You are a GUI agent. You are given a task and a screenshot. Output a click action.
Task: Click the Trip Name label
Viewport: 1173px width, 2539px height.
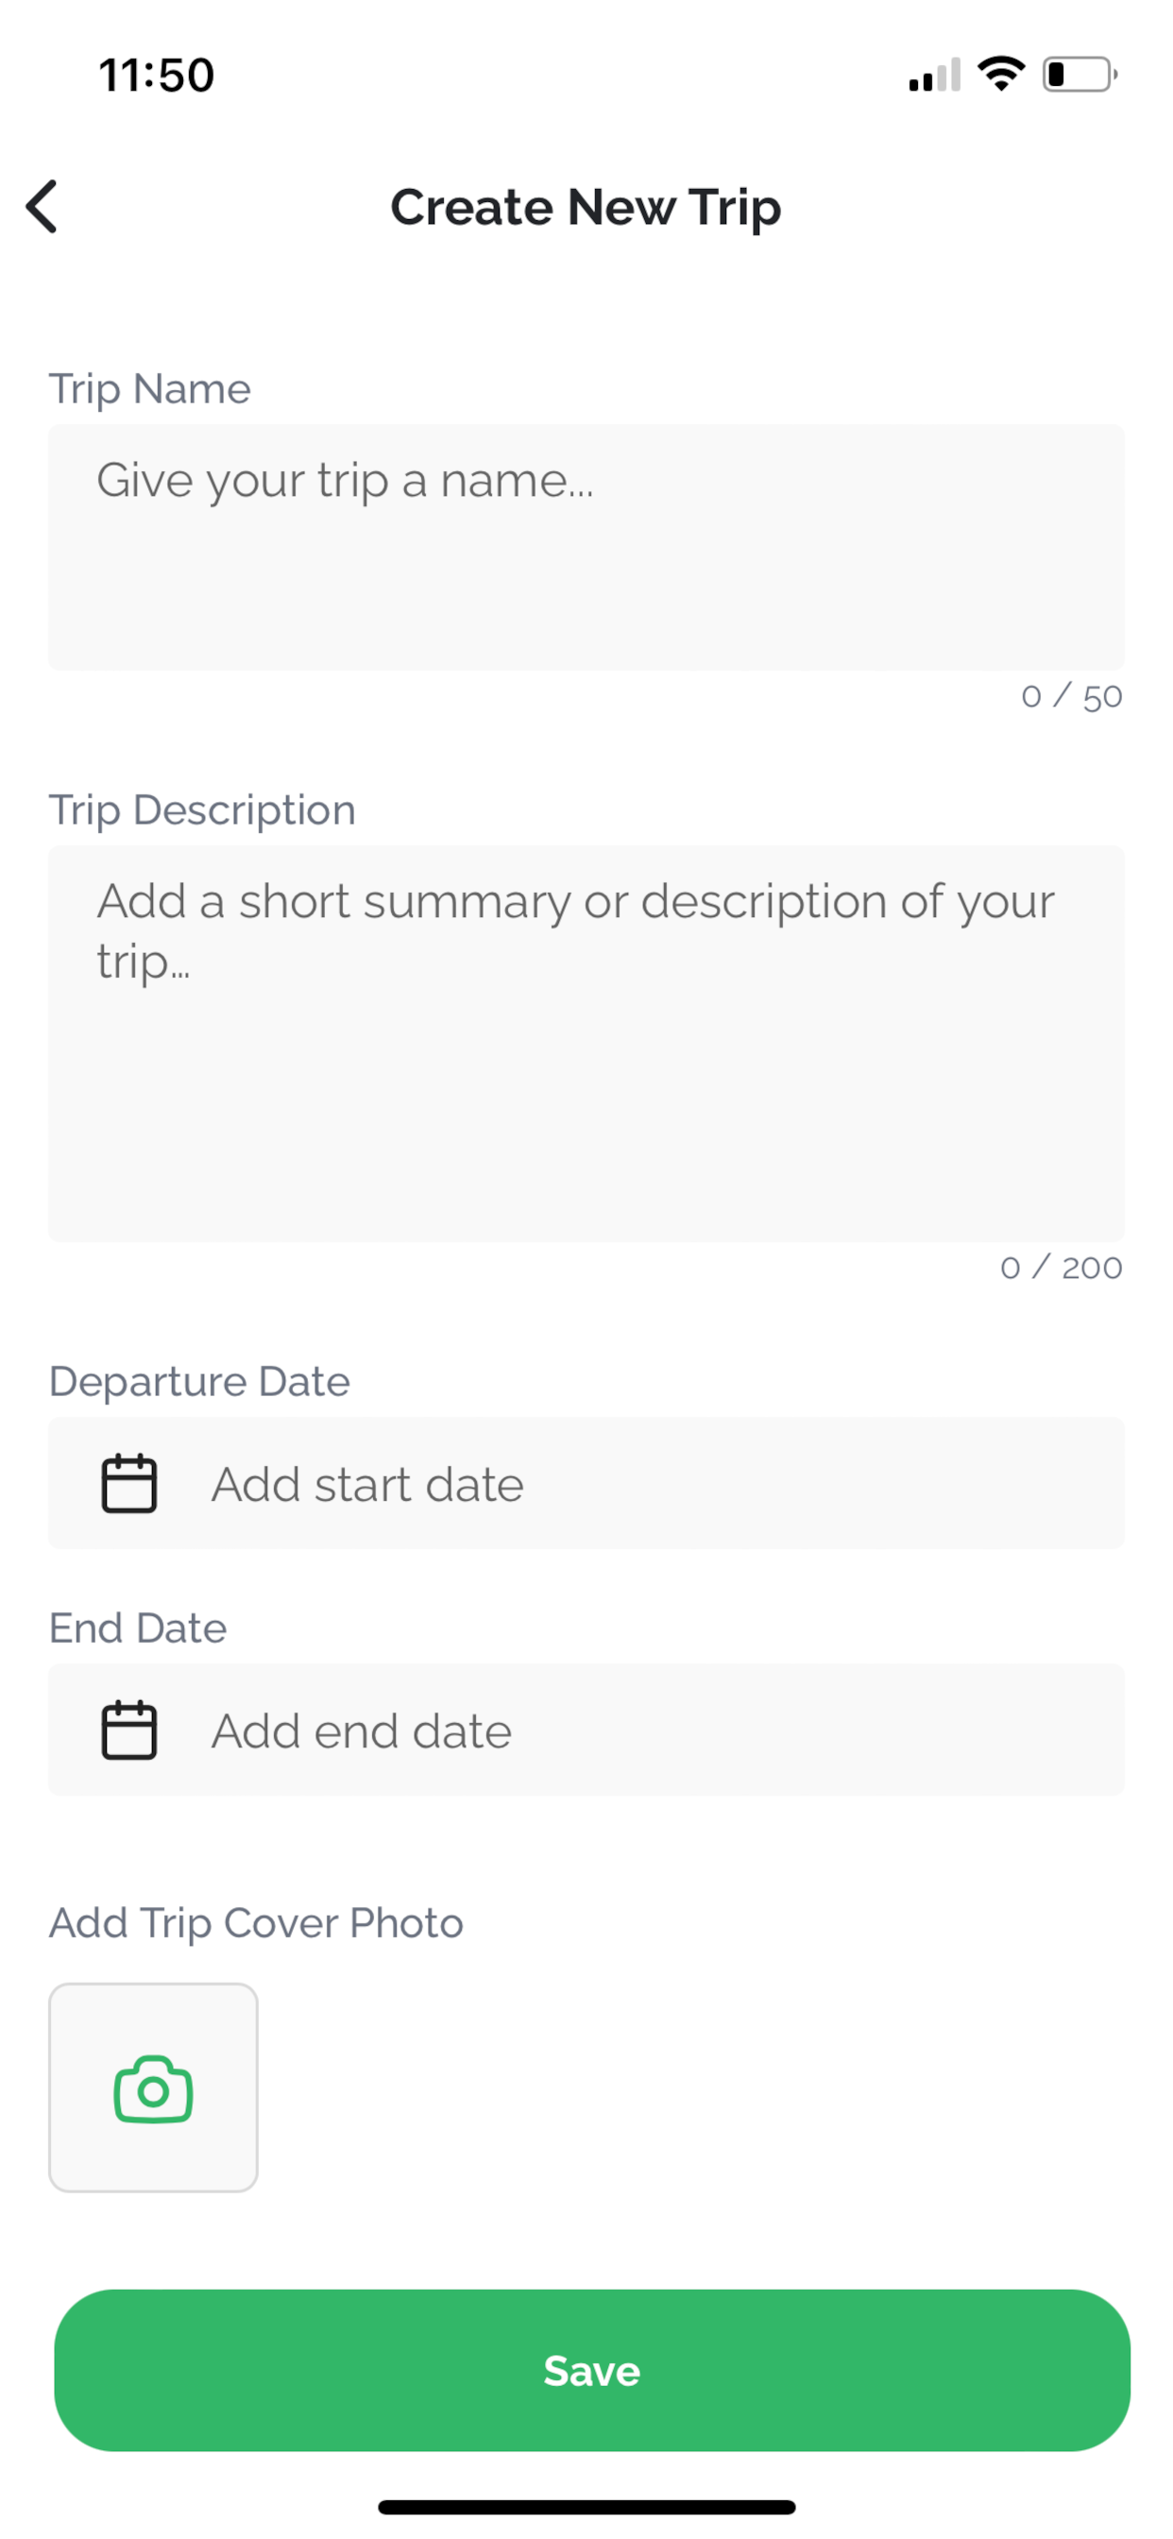(150, 388)
